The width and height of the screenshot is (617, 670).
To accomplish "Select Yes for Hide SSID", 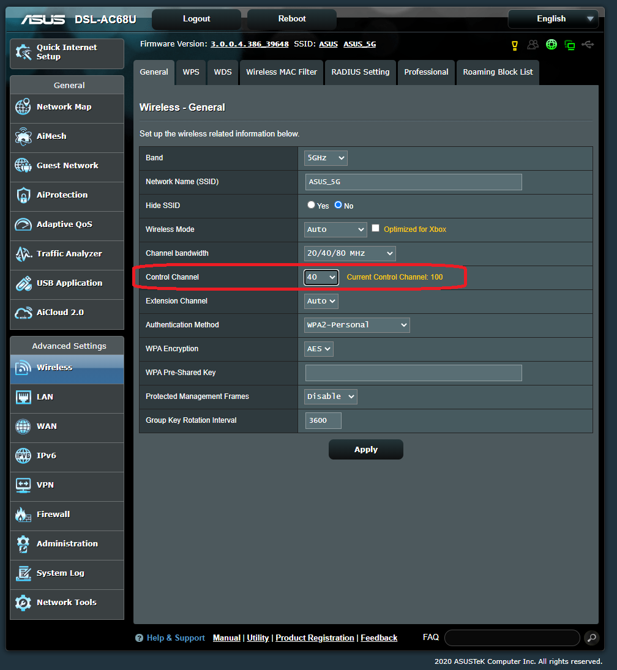I will click(x=311, y=205).
